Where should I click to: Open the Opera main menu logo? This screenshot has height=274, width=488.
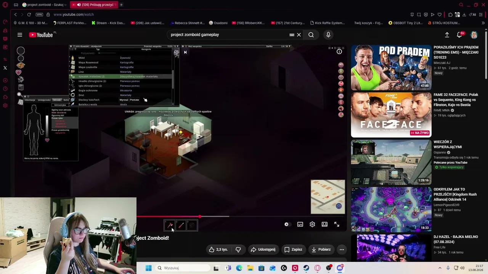5,5
